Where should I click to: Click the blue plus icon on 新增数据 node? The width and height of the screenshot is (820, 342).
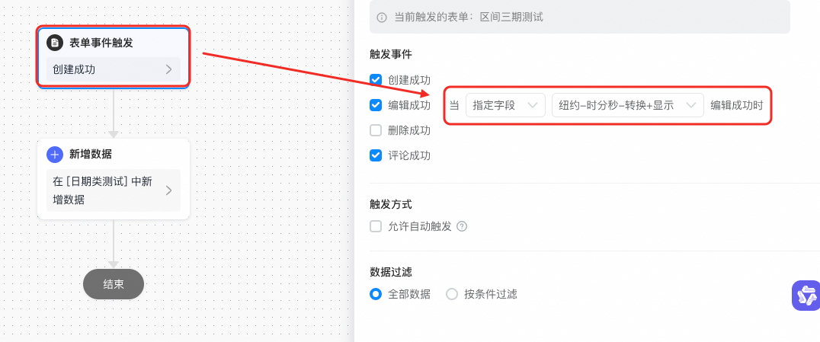[x=55, y=155]
